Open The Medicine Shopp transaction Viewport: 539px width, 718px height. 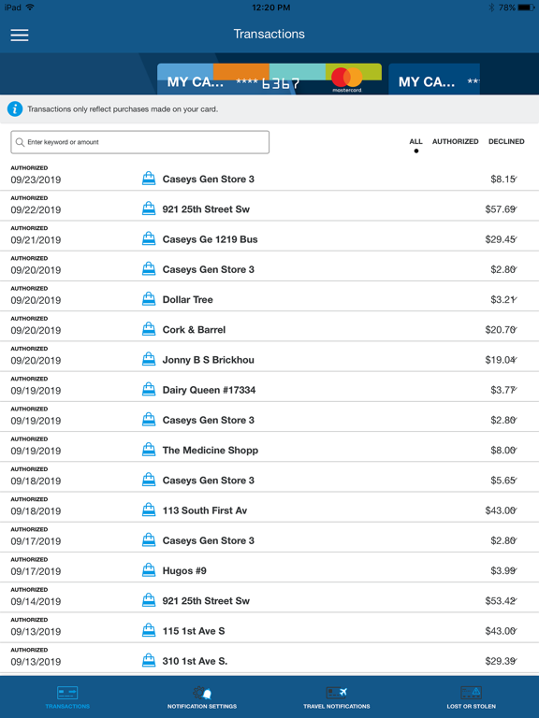click(269, 448)
